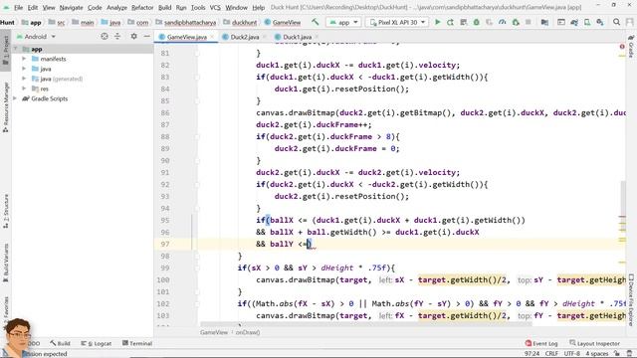Open the app run configuration dropdown
This screenshot has height=358, width=637.
tap(343, 22)
